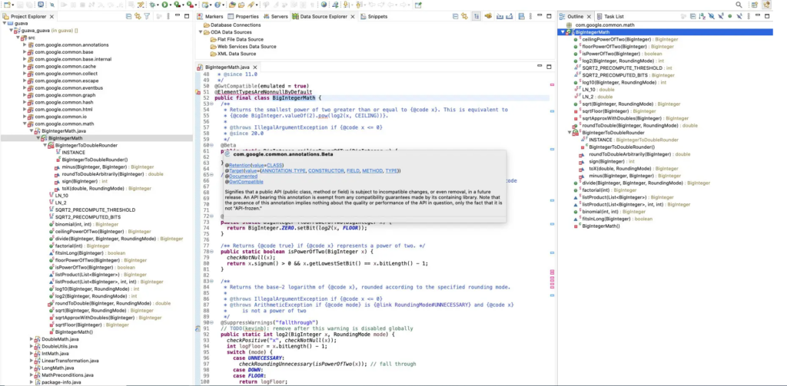Collapse BigIntegerToDoubleRounder in Outline

569,133
